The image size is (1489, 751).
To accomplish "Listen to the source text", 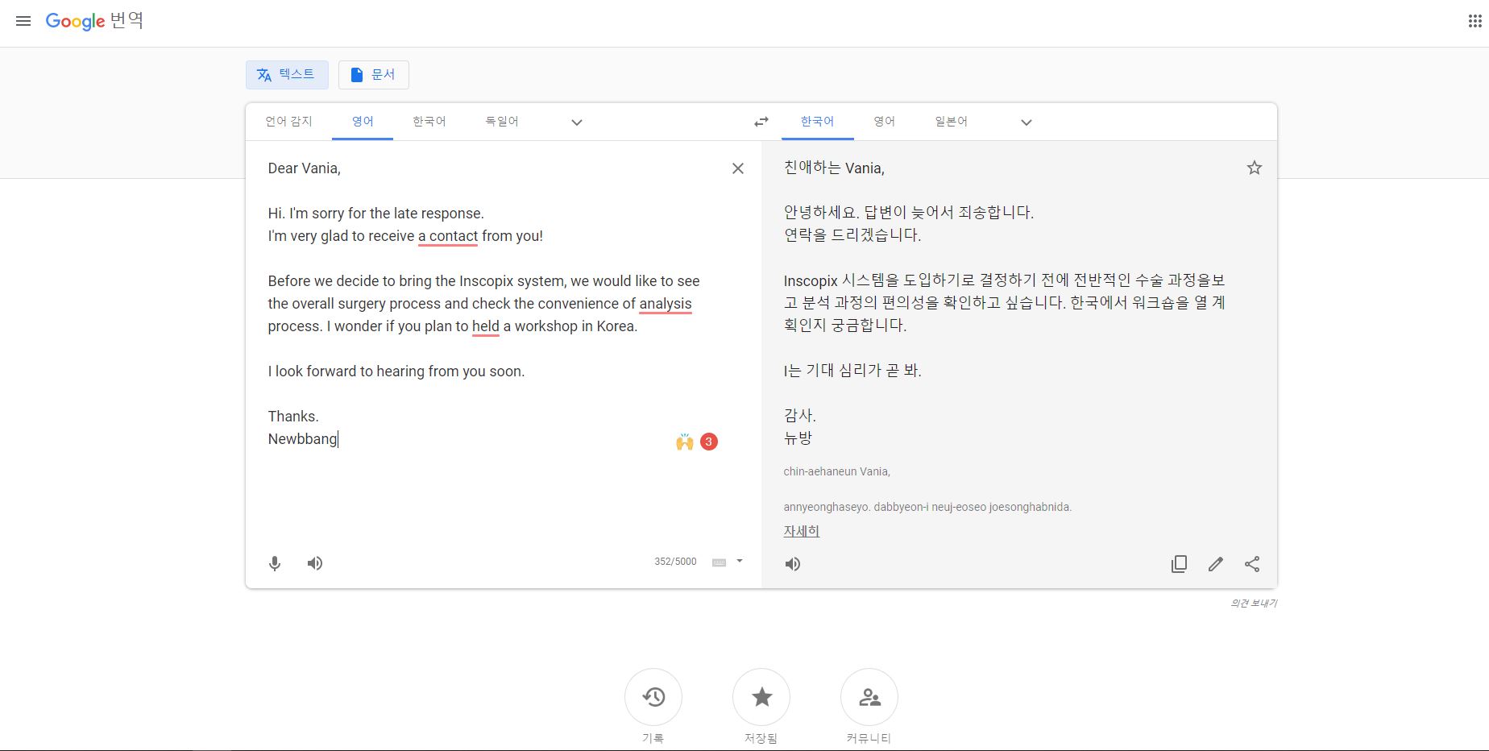I will click(315, 563).
